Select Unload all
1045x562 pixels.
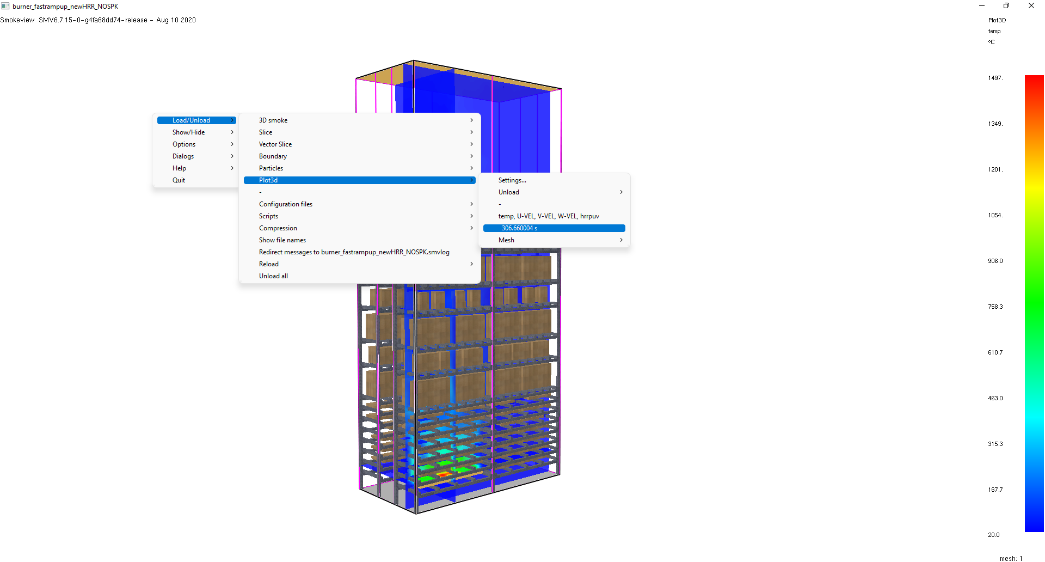273,276
